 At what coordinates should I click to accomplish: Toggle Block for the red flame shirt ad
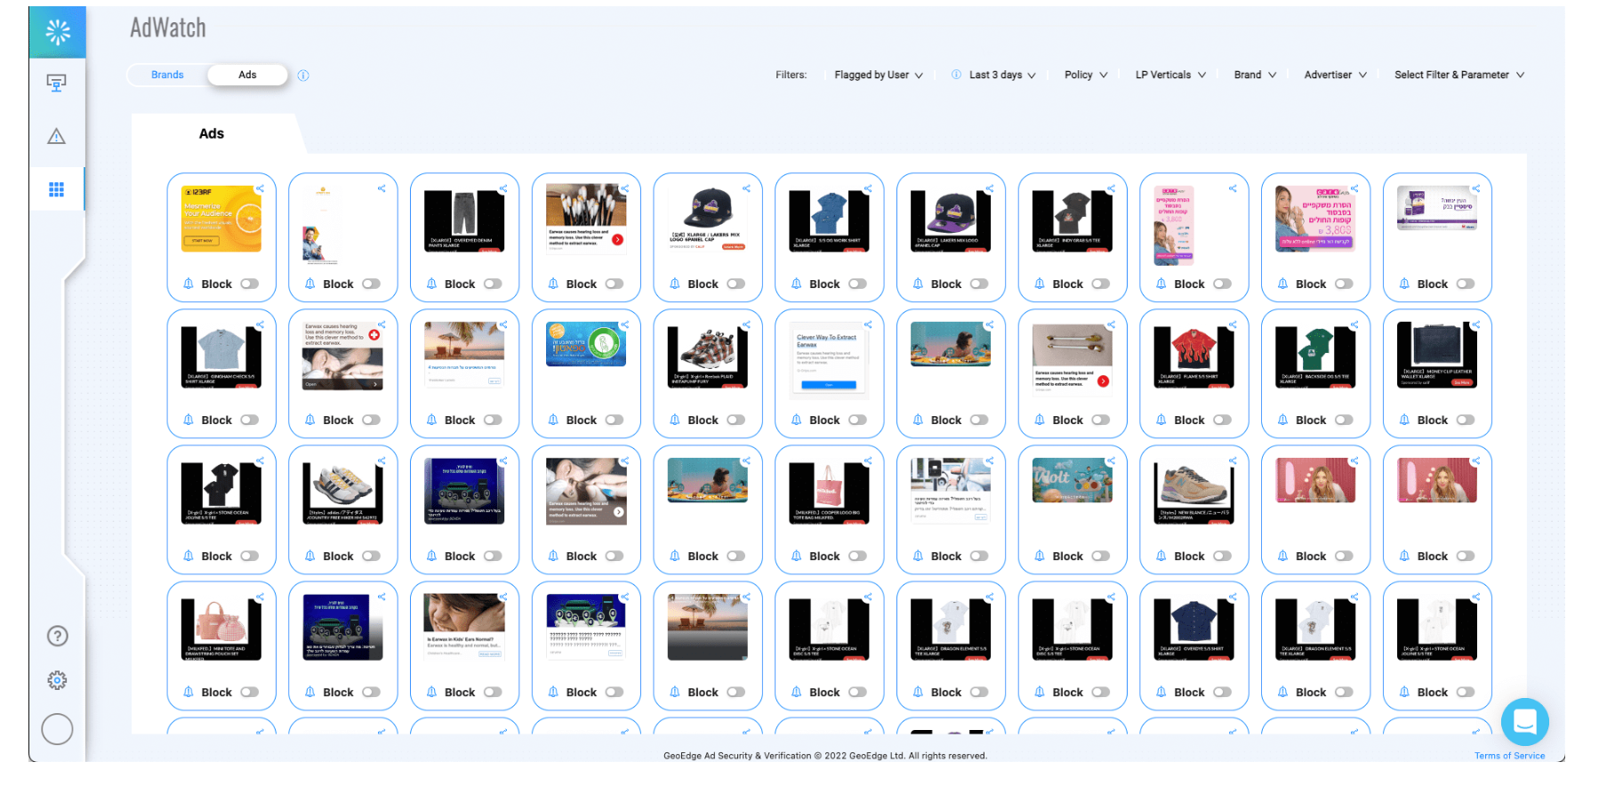click(1222, 420)
